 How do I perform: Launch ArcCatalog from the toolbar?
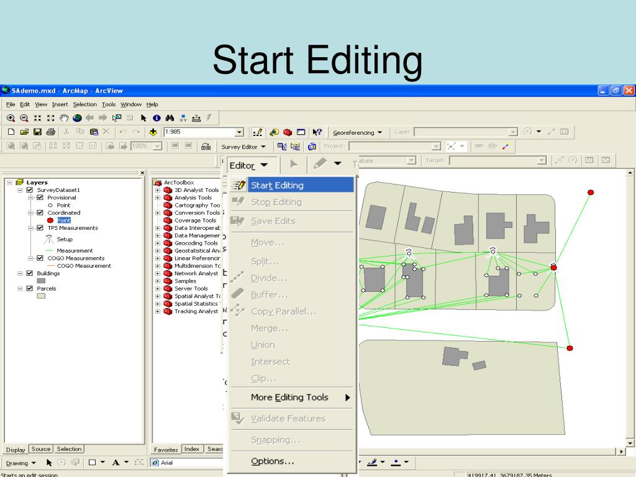(274, 132)
